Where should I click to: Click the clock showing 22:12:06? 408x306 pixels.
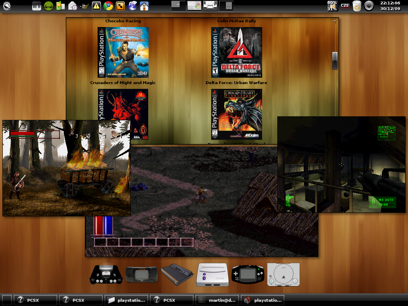(390, 6)
